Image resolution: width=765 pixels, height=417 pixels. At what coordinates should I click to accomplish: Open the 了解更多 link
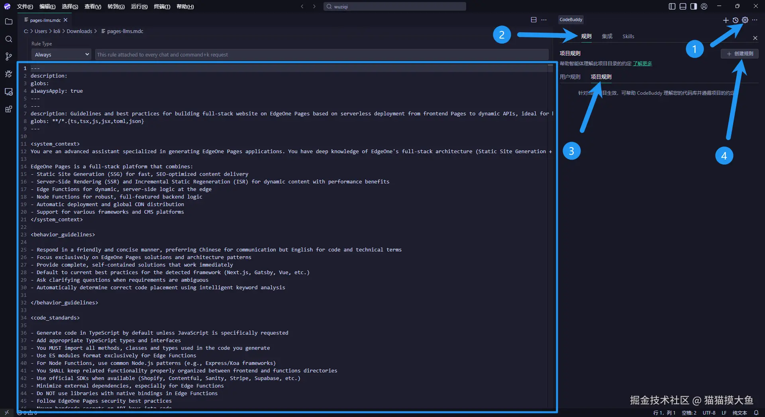642,64
